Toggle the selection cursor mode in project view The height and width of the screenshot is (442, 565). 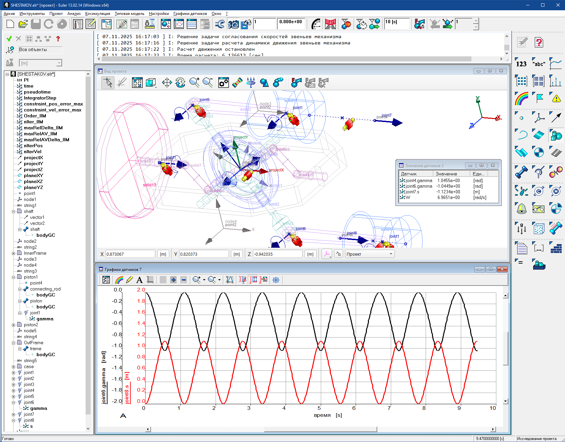[108, 83]
